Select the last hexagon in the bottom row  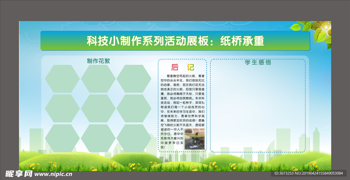click(134, 138)
